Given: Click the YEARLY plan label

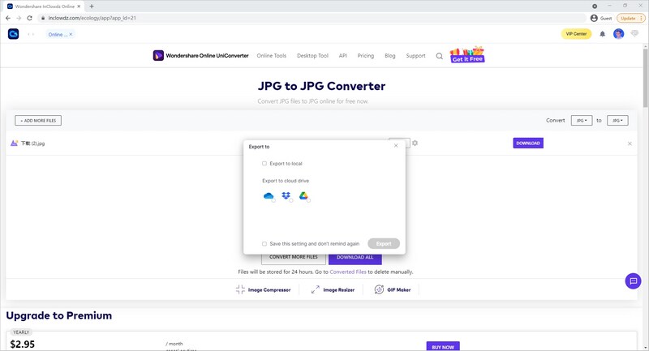Looking at the screenshot, I should click(x=21, y=332).
